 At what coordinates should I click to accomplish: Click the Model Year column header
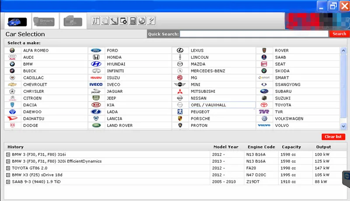[x=226, y=147]
